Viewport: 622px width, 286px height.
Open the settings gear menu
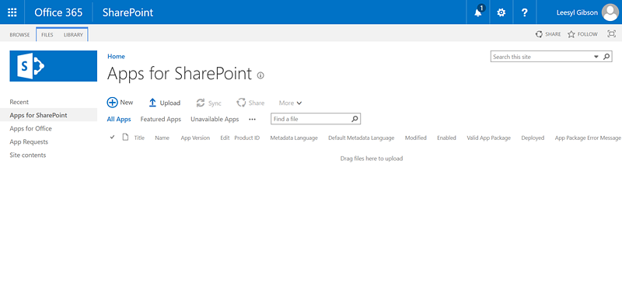[x=501, y=12]
